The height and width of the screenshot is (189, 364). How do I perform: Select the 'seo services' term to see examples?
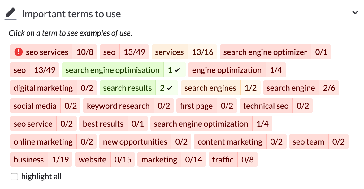tap(46, 52)
